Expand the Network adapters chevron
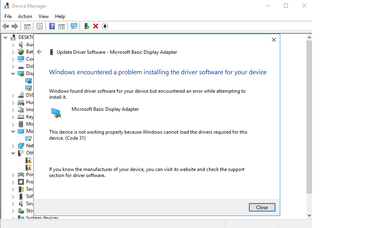Image resolution: width=386 pixels, height=228 pixels. (13, 146)
